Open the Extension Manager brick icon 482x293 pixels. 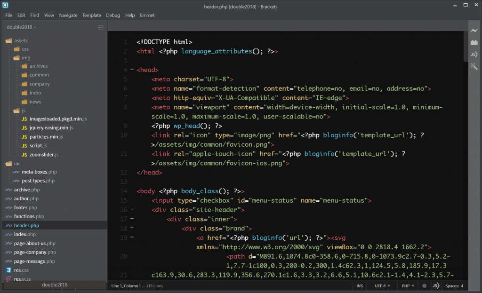(x=474, y=42)
